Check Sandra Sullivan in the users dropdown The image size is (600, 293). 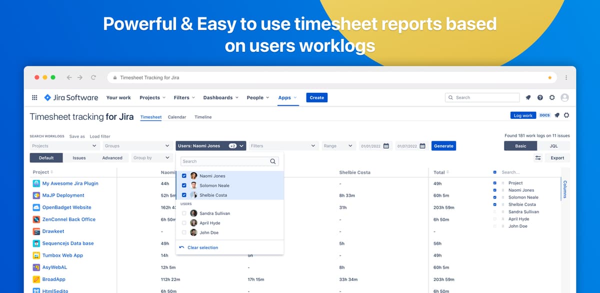184,213
